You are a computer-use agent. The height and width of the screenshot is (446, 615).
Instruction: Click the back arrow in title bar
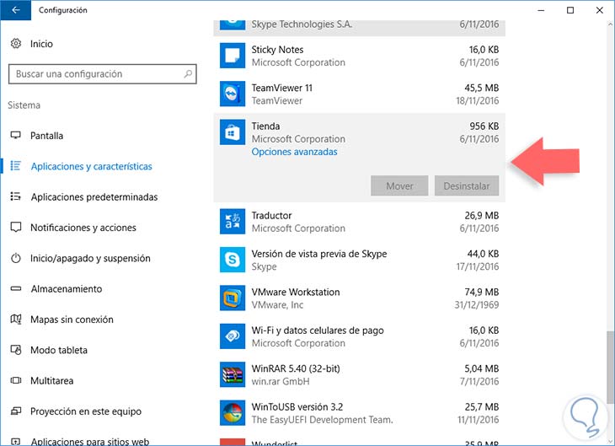(16, 10)
